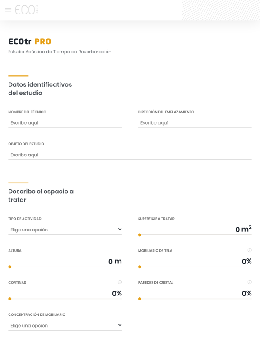The width and height of the screenshot is (260, 347).
Task: Click the ECOtr PRO title
Action: coord(30,42)
